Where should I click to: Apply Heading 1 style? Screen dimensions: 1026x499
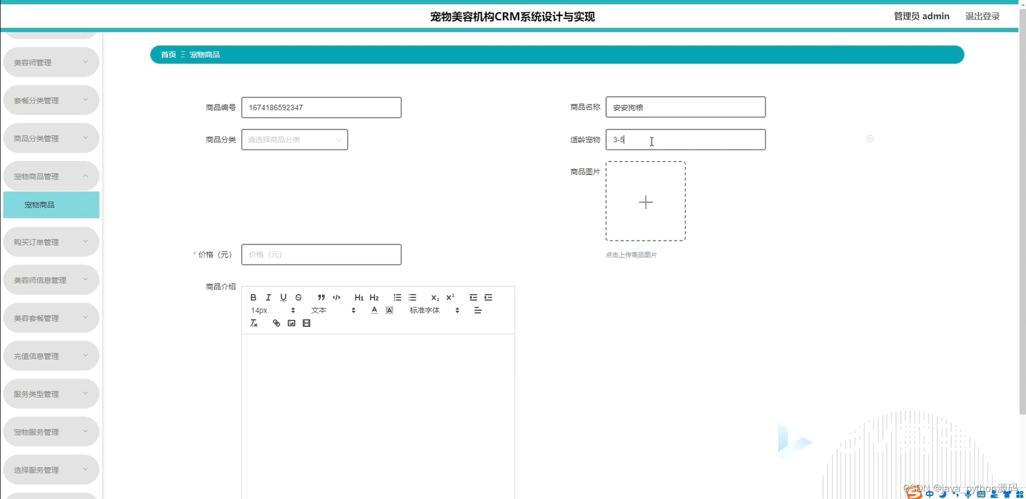[359, 297]
